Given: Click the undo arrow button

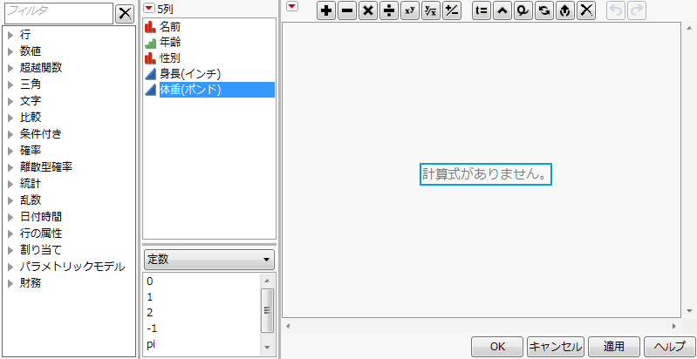Looking at the screenshot, I should [x=616, y=11].
